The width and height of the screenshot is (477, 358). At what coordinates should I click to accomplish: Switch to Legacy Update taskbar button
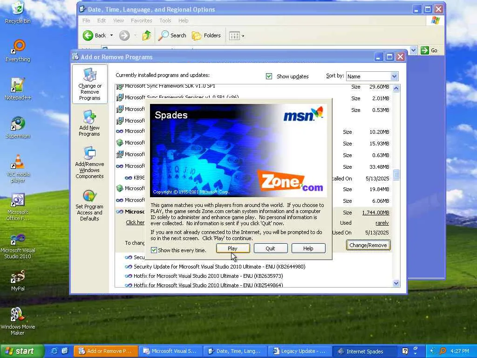[x=300, y=351]
